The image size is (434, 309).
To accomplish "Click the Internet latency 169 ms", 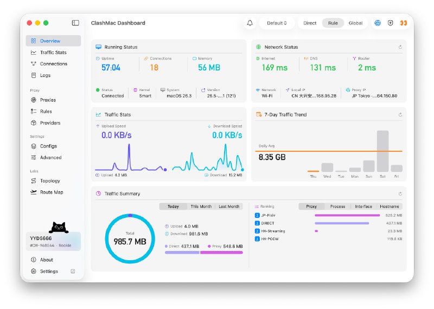I will point(275,68).
